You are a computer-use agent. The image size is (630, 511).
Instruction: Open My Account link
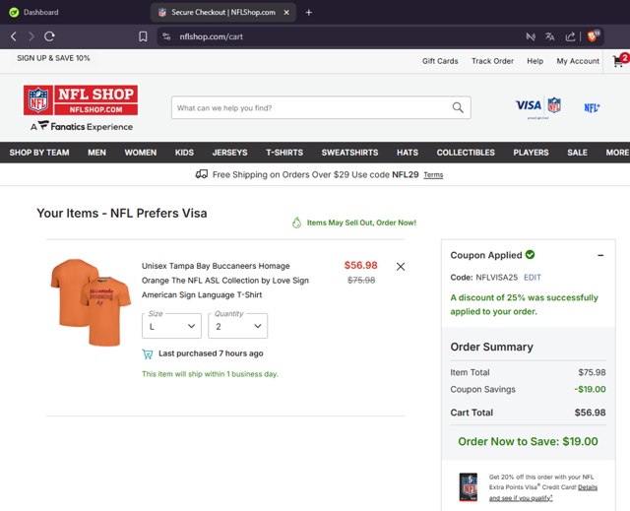pyautogui.click(x=578, y=61)
